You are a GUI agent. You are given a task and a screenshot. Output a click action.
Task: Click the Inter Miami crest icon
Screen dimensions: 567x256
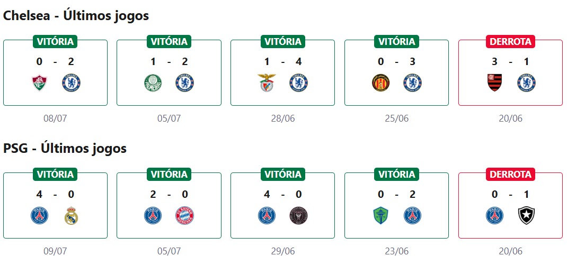tap(299, 216)
